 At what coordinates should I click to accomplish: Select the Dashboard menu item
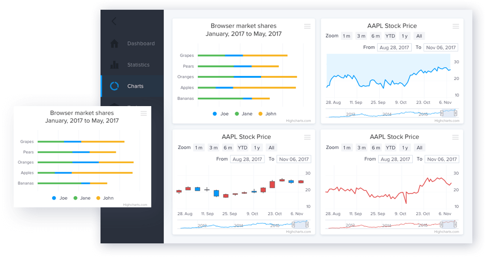141,43
